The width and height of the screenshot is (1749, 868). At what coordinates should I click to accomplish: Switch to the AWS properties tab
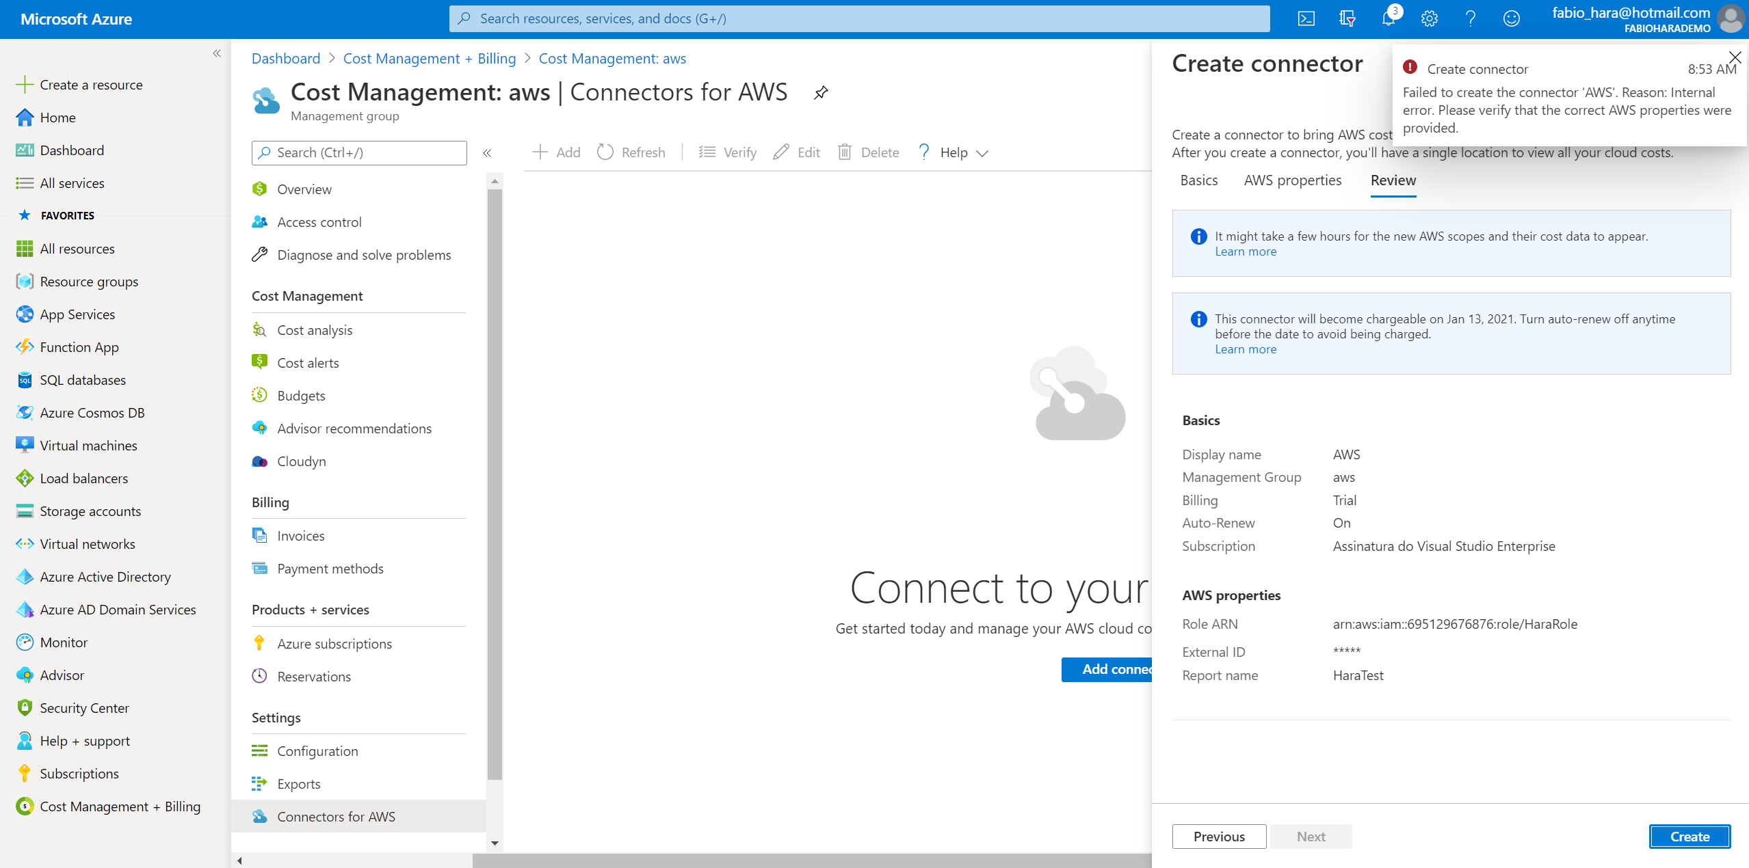click(1292, 180)
